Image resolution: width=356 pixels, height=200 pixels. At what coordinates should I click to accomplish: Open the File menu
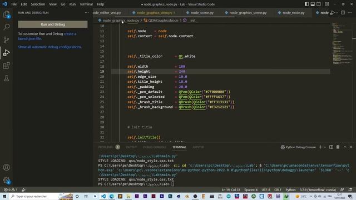pos(14,4)
